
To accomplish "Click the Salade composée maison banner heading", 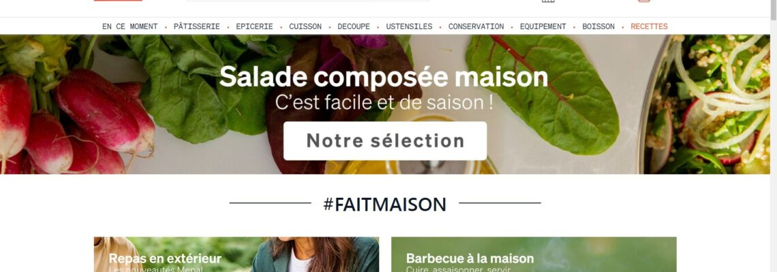I will point(384,77).
